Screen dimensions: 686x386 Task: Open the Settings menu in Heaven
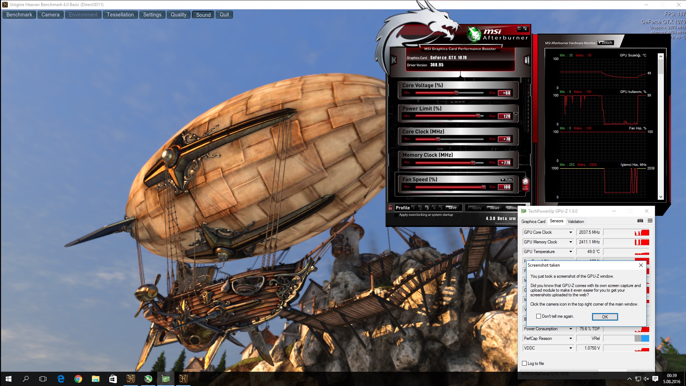[x=152, y=15]
